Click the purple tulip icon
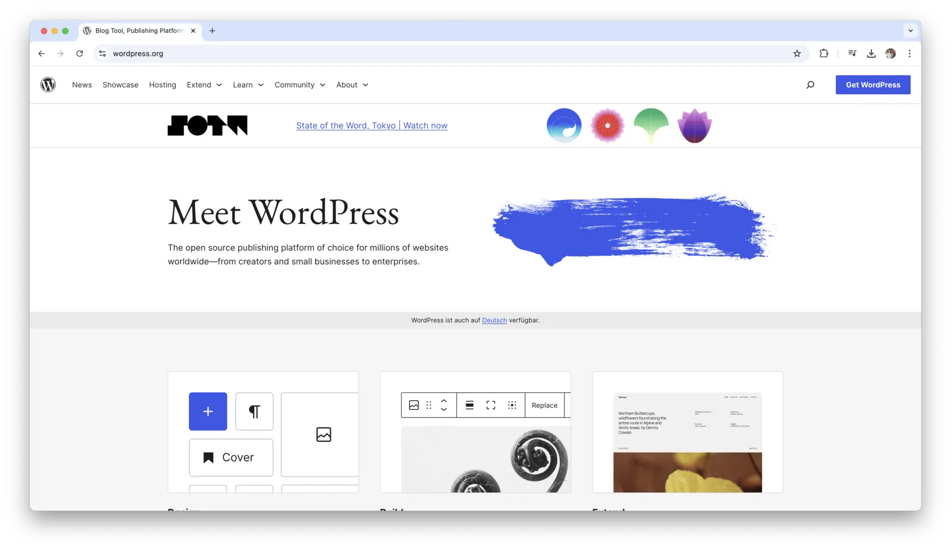Image resolution: width=951 pixels, height=550 pixels. (695, 125)
